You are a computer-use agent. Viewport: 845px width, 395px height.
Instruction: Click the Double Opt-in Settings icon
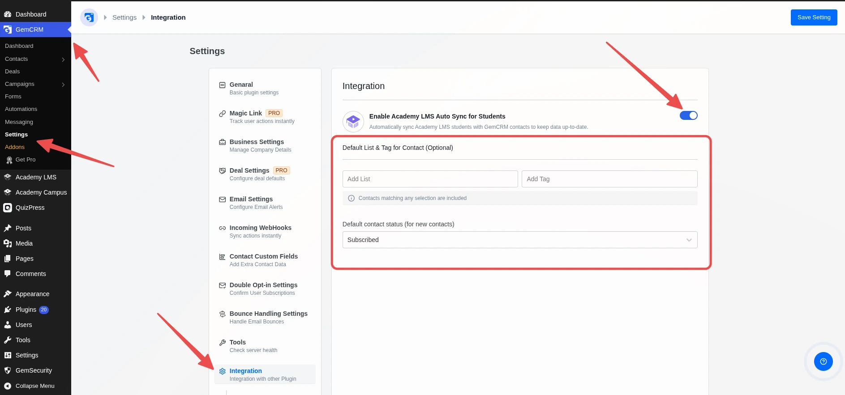click(x=222, y=285)
